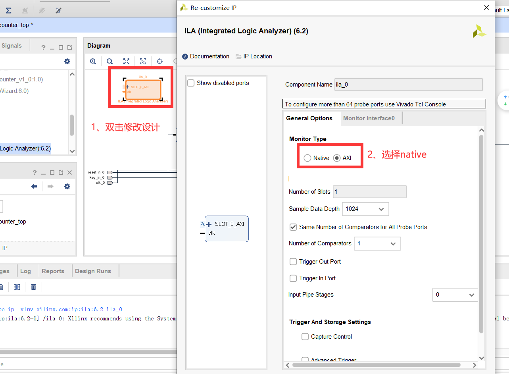Switch to the Monitor Interface0 tab
The width and height of the screenshot is (509, 374).
tap(369, 118)
